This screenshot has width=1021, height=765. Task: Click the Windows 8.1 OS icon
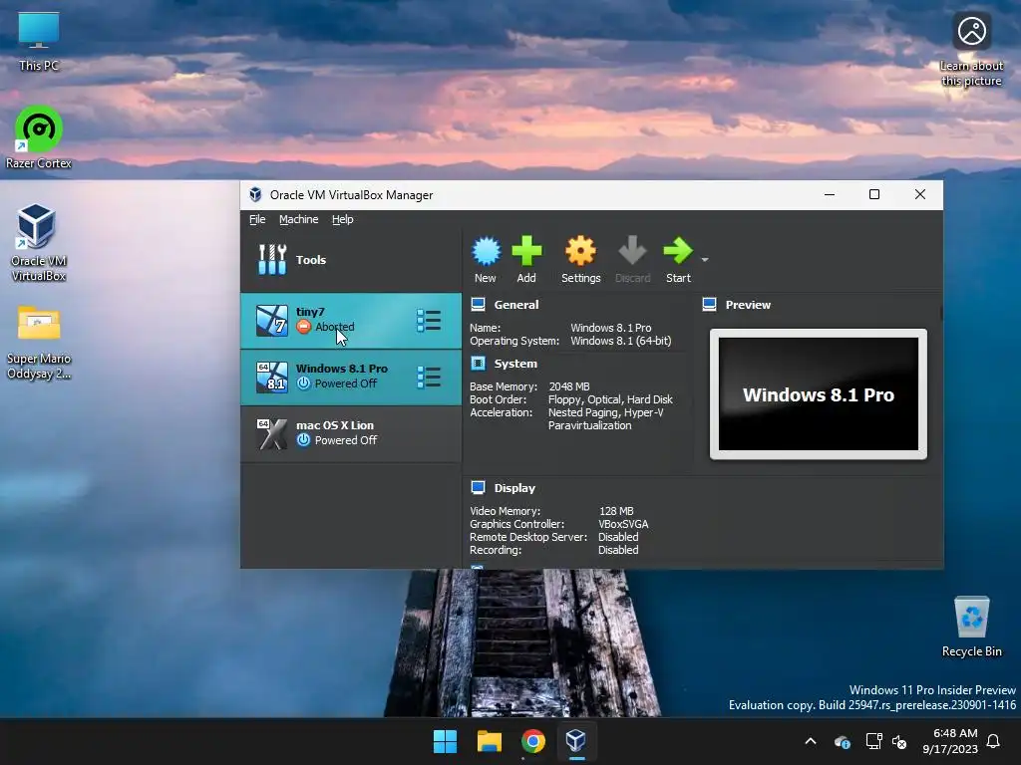271,378
